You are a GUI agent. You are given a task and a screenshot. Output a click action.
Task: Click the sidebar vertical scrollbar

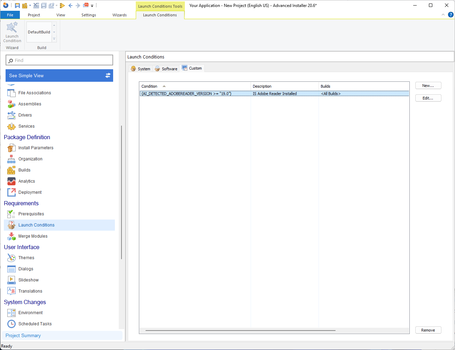tap(121, 192)
